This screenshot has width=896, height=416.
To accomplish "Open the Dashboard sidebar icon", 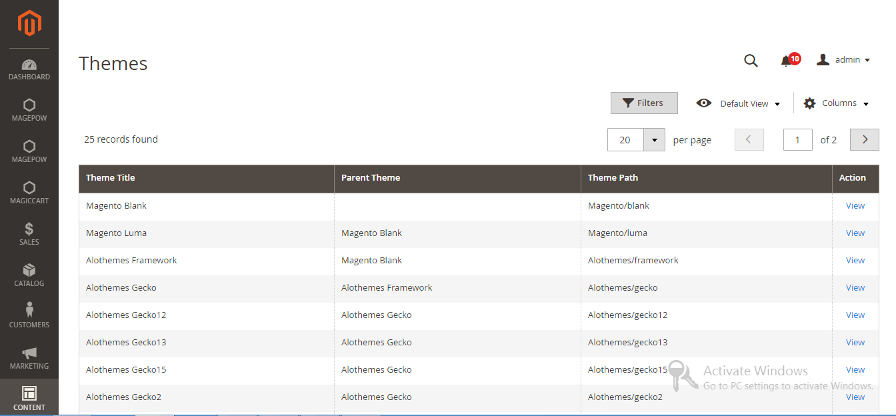I will point(29,69).
